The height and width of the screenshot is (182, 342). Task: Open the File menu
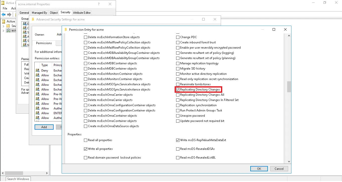click(x=5, y=8)
